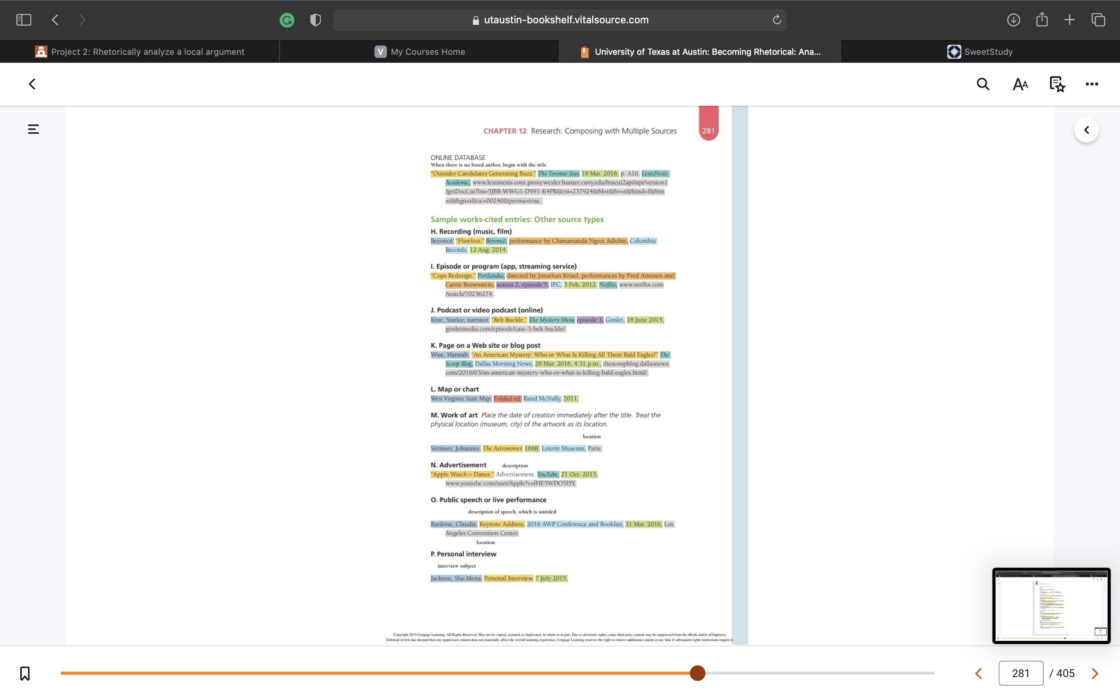Click the 'ONLINE DATABASE' heading text

pyautogui.click(x=458, y=157)
